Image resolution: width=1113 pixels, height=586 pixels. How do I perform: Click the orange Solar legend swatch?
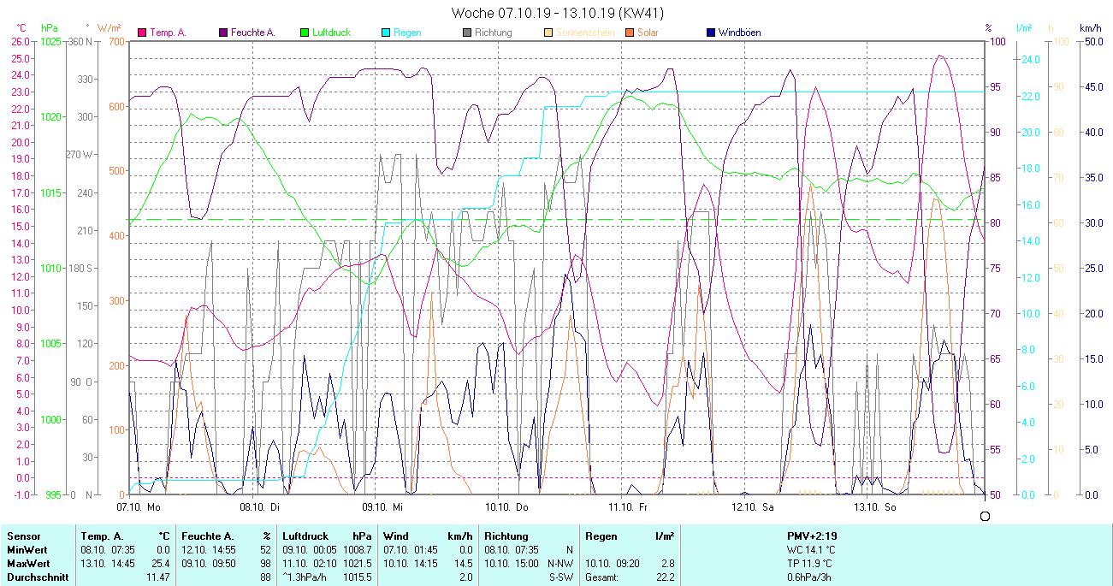click(630, 33)
